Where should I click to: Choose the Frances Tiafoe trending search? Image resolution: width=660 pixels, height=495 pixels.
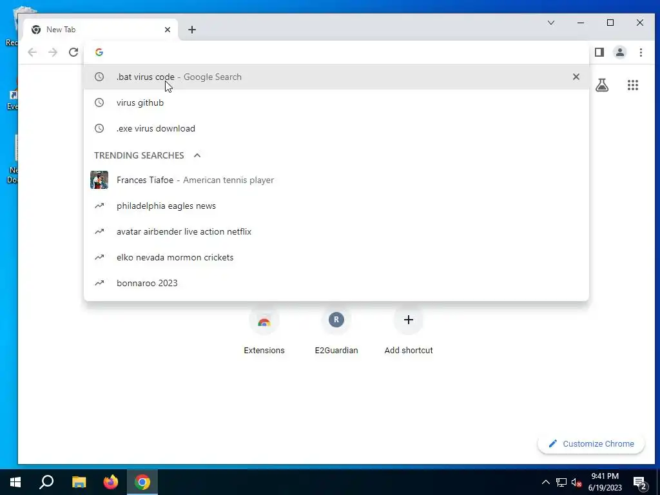(336, 180)
